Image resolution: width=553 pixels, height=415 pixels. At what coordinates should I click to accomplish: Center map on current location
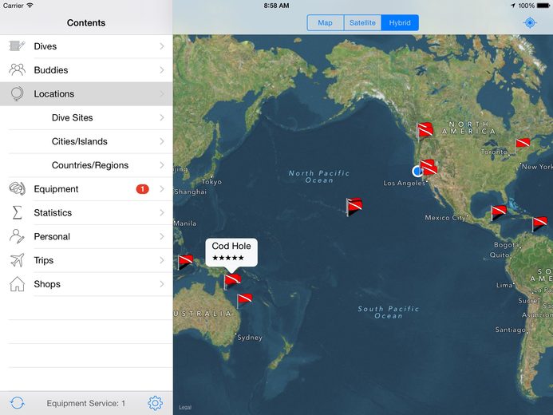(x=530, y=23)
